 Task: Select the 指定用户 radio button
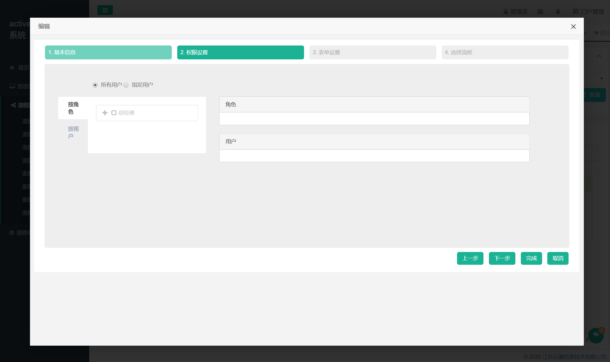click(x=126, y=85)
